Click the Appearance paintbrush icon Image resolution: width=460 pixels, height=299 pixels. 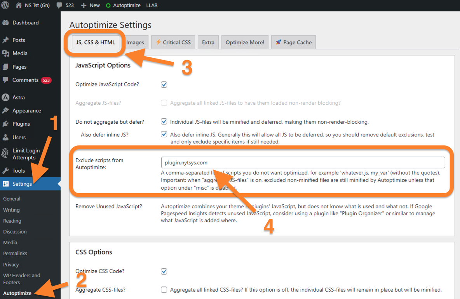[x=5, y=111]
